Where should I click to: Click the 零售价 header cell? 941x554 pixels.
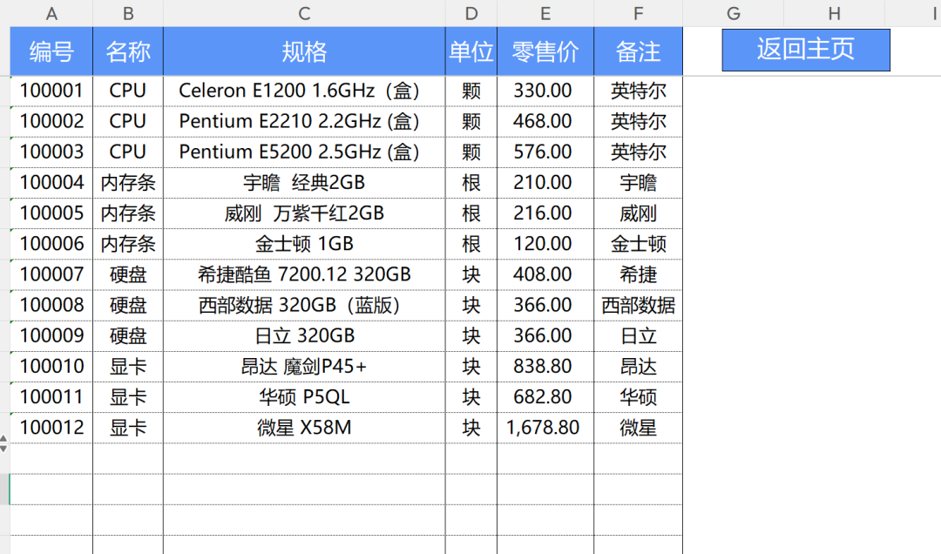pyautogui.click(x=545, y=51)
